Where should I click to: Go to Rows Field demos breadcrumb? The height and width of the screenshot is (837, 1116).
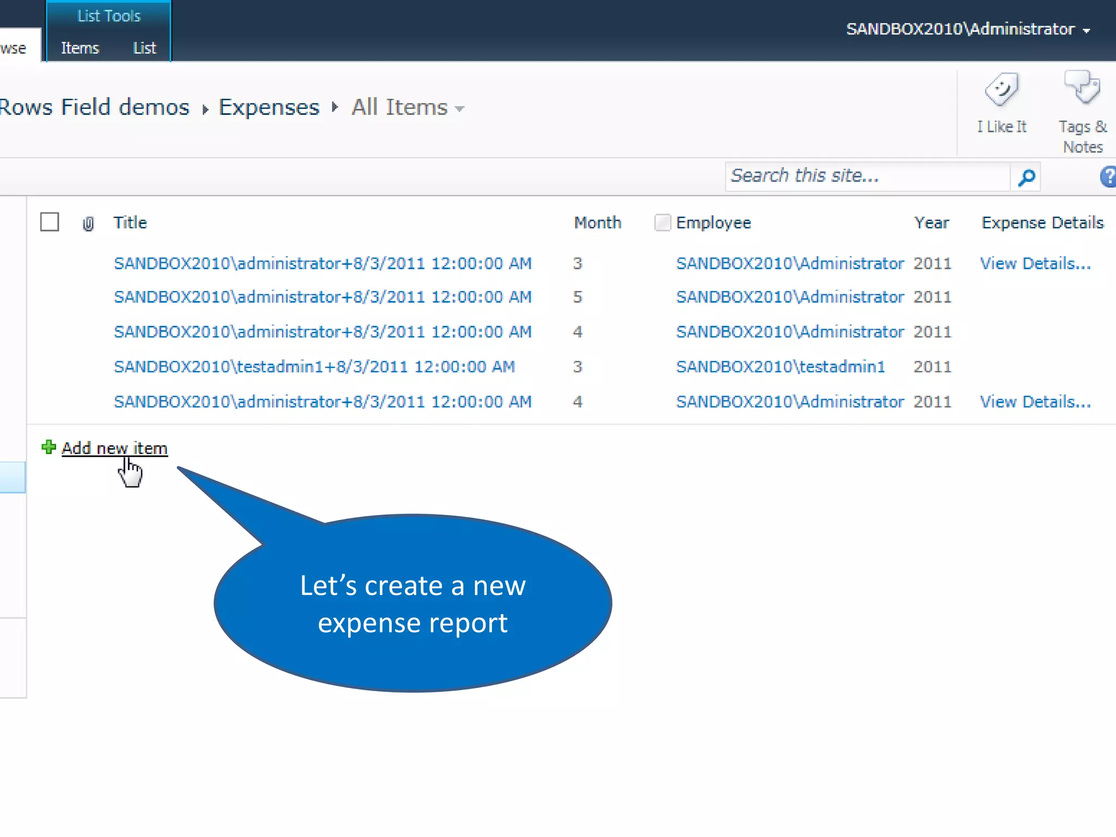94,107
